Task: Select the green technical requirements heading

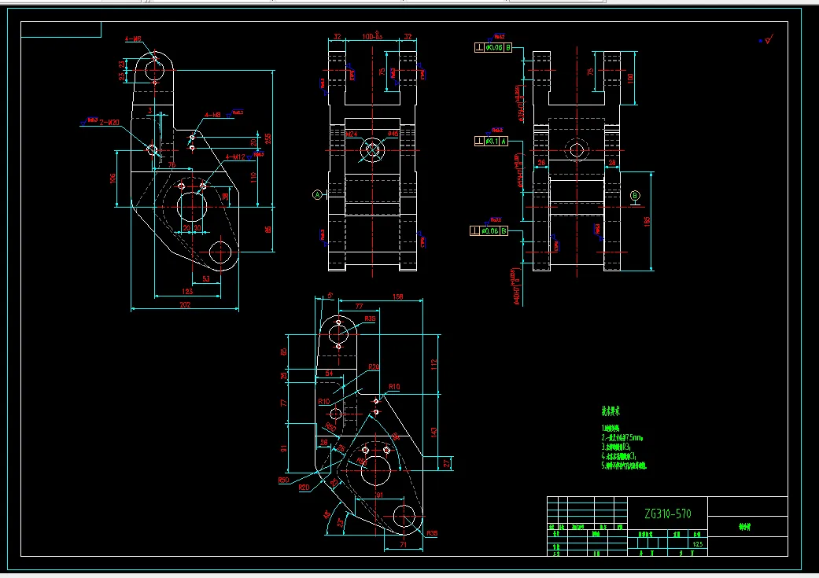Action: point(610,411)
